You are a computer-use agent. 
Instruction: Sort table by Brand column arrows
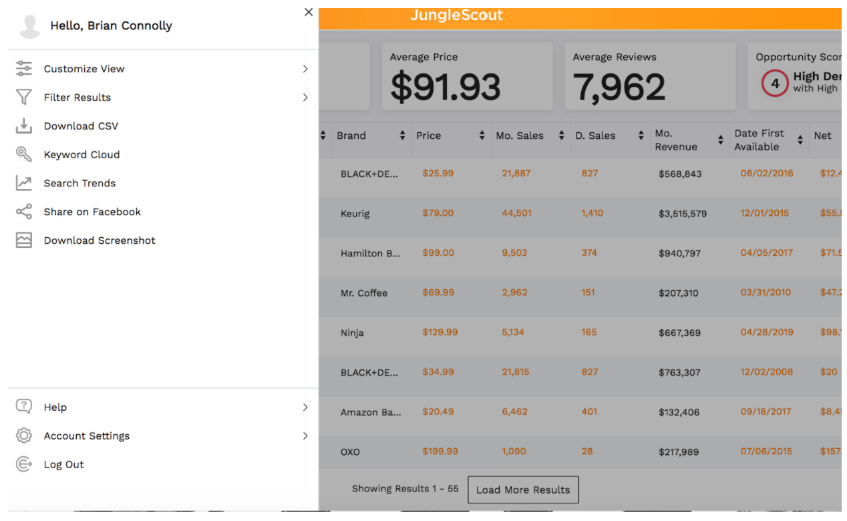pyautogui.click(x=402, y=136)
